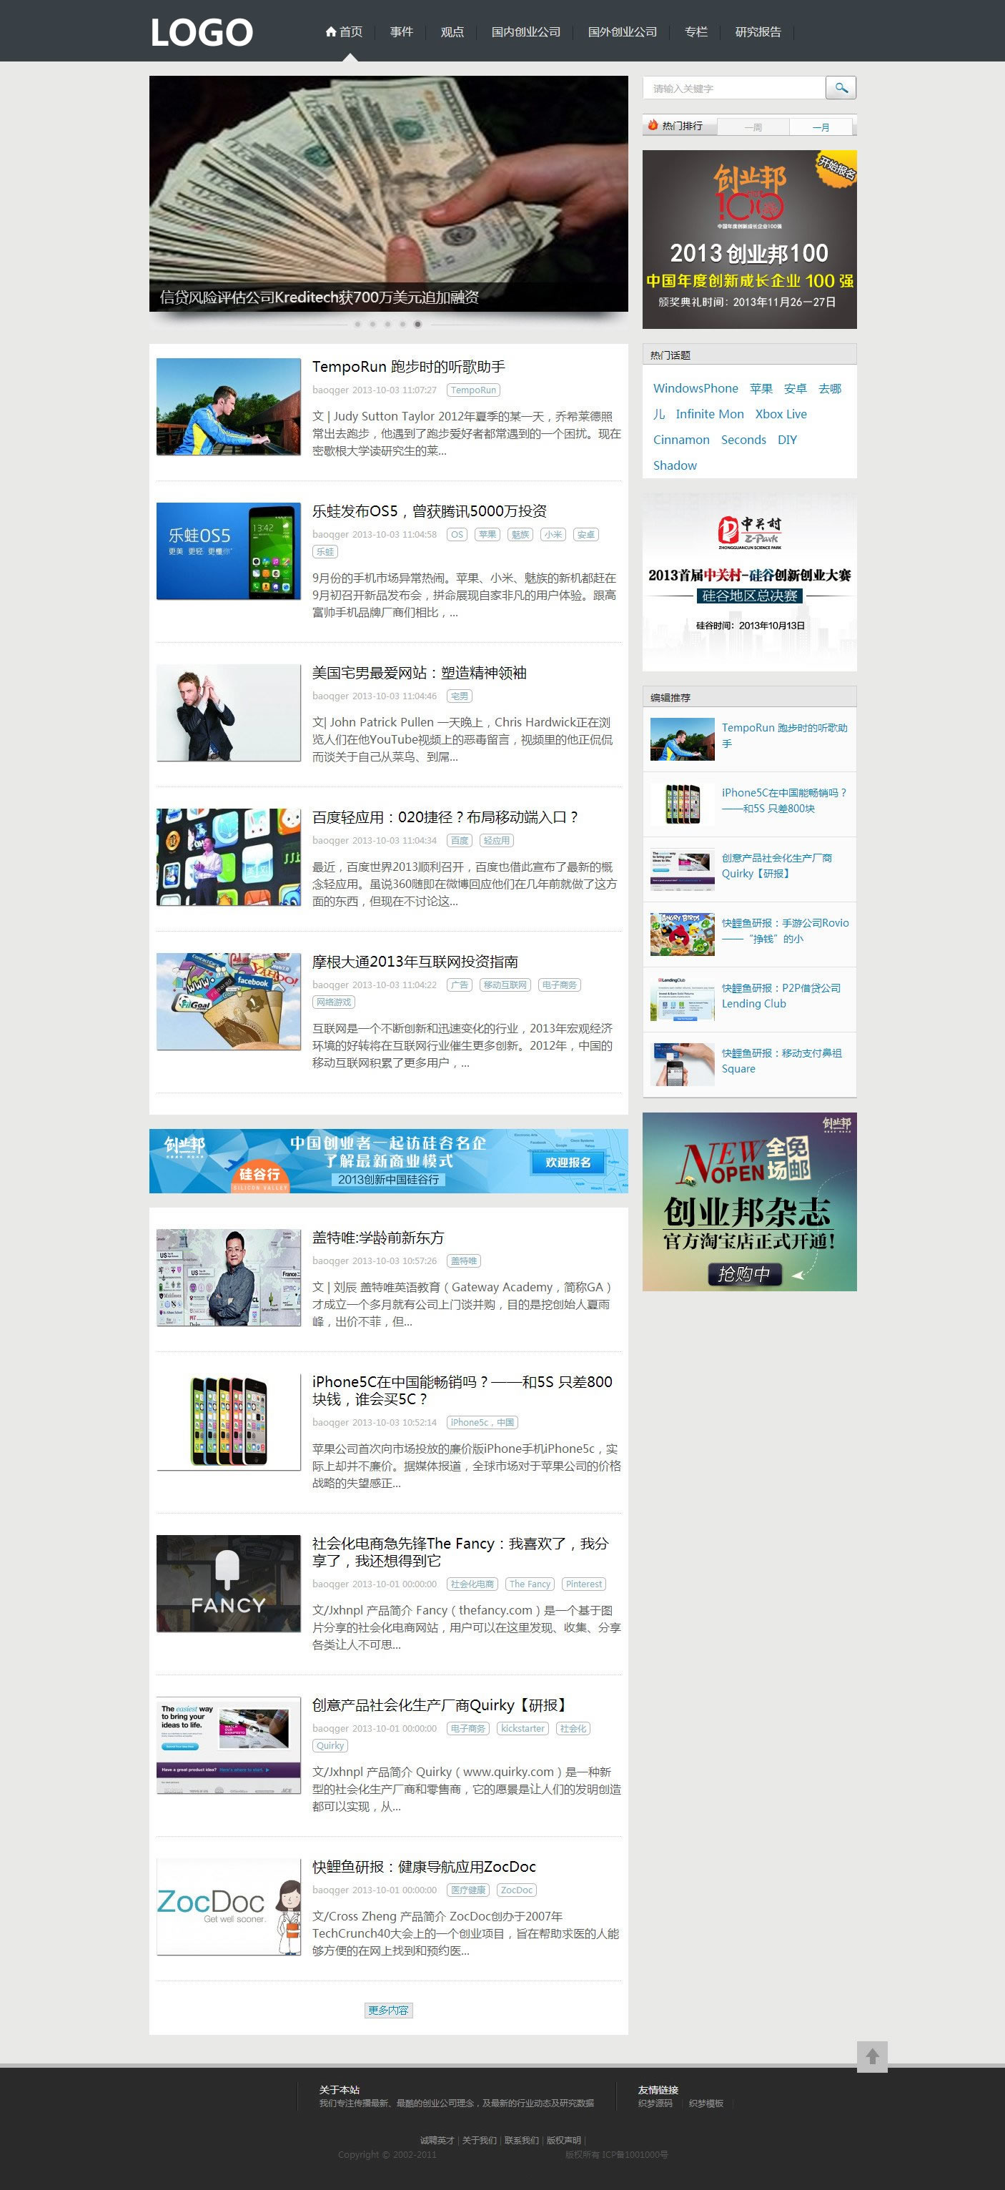Click the 小米 tag

[553, 535]
